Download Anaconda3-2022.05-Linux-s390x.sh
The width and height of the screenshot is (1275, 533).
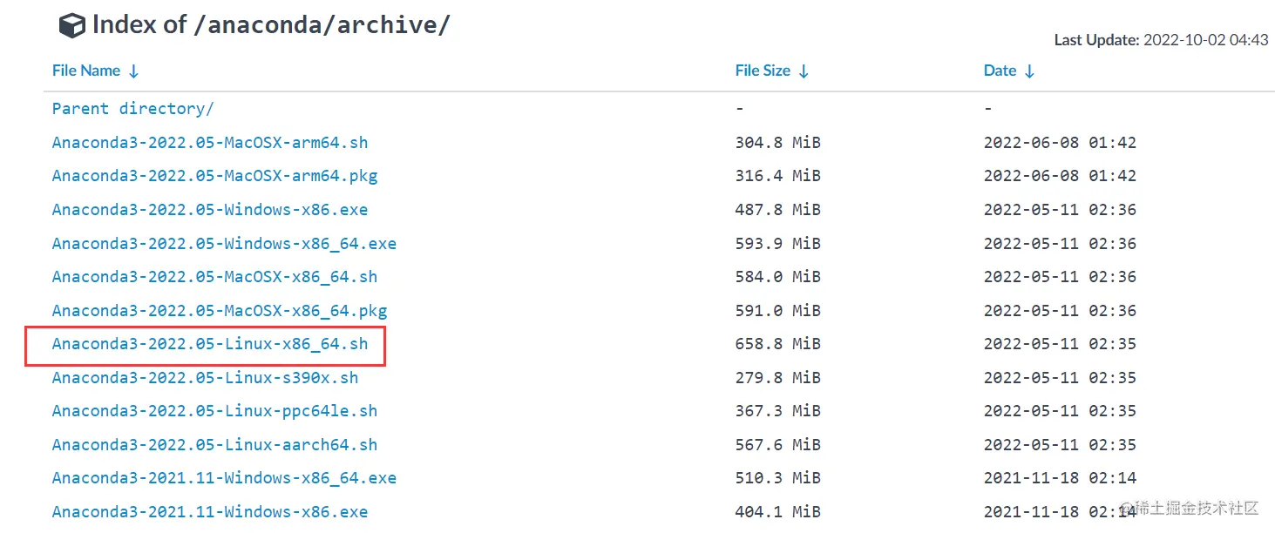pos(206,378)
